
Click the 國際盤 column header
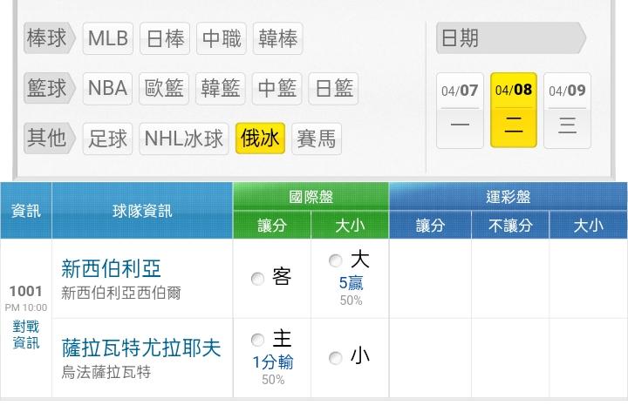pyautogui.click(x=311, y=196)
